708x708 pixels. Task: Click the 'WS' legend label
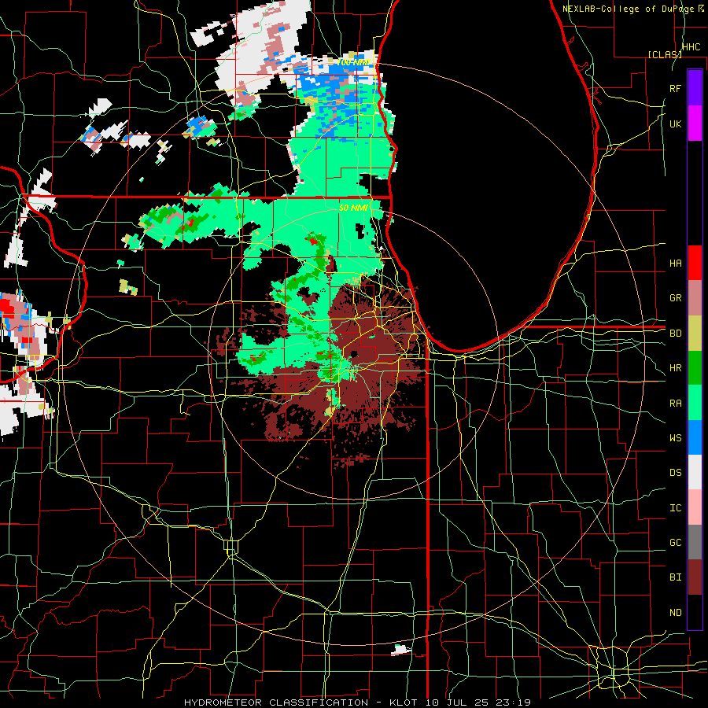tap(676, 438)
